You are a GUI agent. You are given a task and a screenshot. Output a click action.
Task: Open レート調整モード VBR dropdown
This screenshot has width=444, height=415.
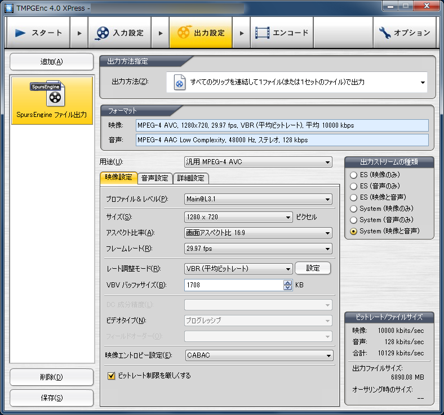[x=238, y=268]
